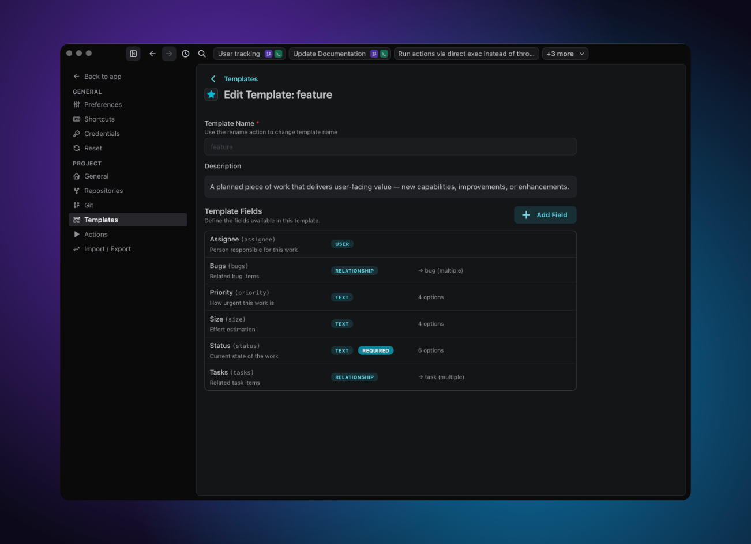Click the Template Name input field
751x544 pixels.
390,147
